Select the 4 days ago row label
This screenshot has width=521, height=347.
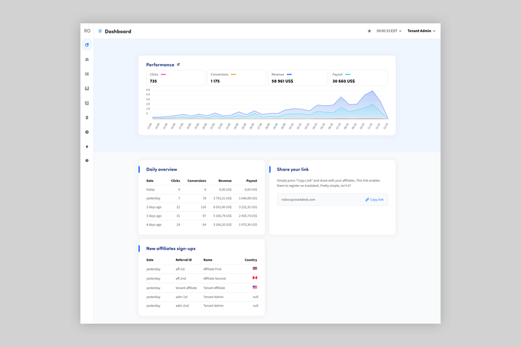click(x=154, y=224)
